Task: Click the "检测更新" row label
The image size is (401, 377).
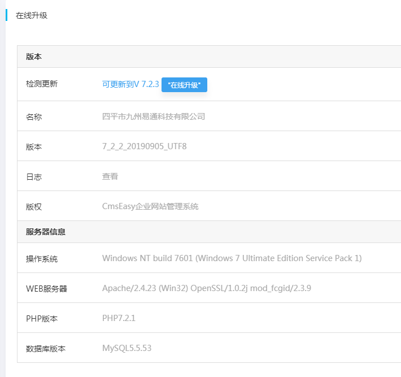Action: point(42,84)
